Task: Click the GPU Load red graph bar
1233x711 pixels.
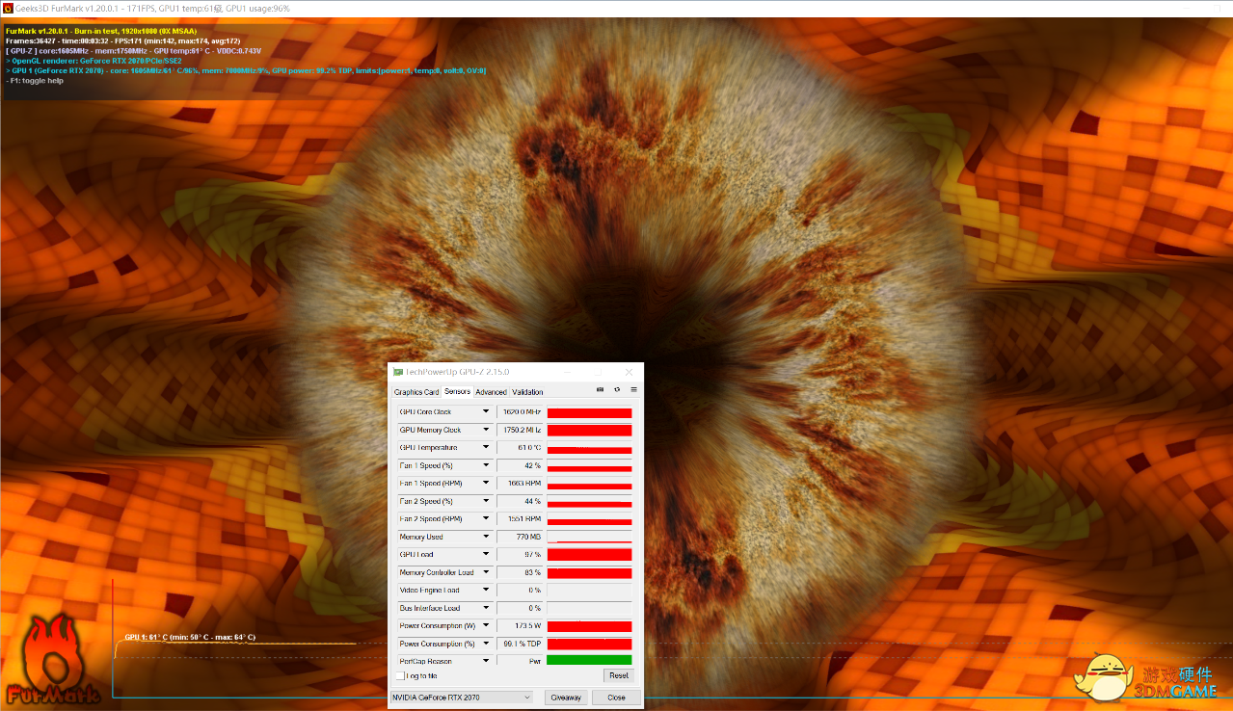Action: [589, 555]
